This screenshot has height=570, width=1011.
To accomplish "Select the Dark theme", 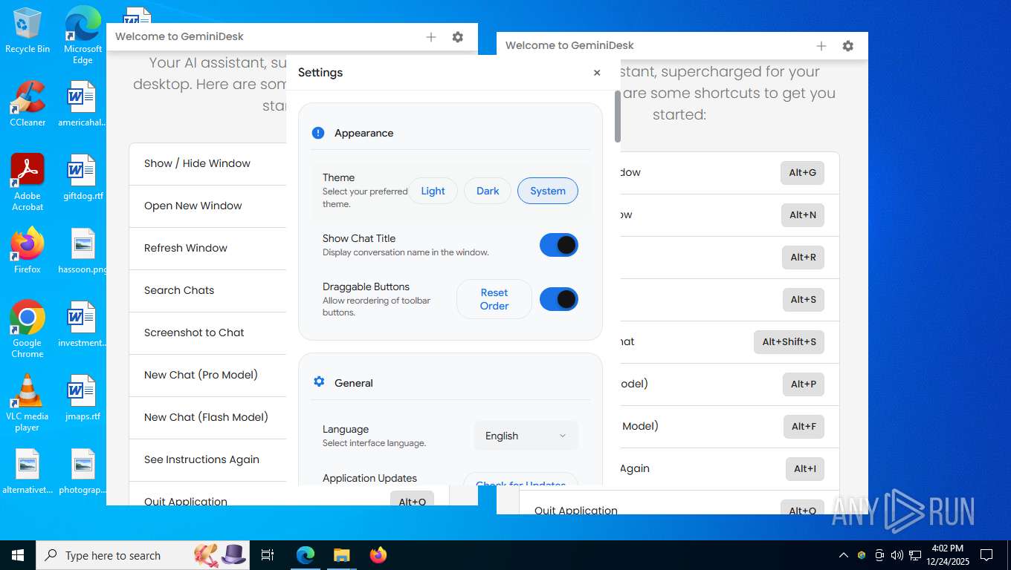I will [x=488, y=191].
